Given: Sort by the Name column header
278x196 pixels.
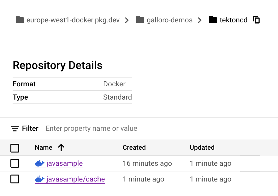Looking at the screenshot, I should 44,147.
